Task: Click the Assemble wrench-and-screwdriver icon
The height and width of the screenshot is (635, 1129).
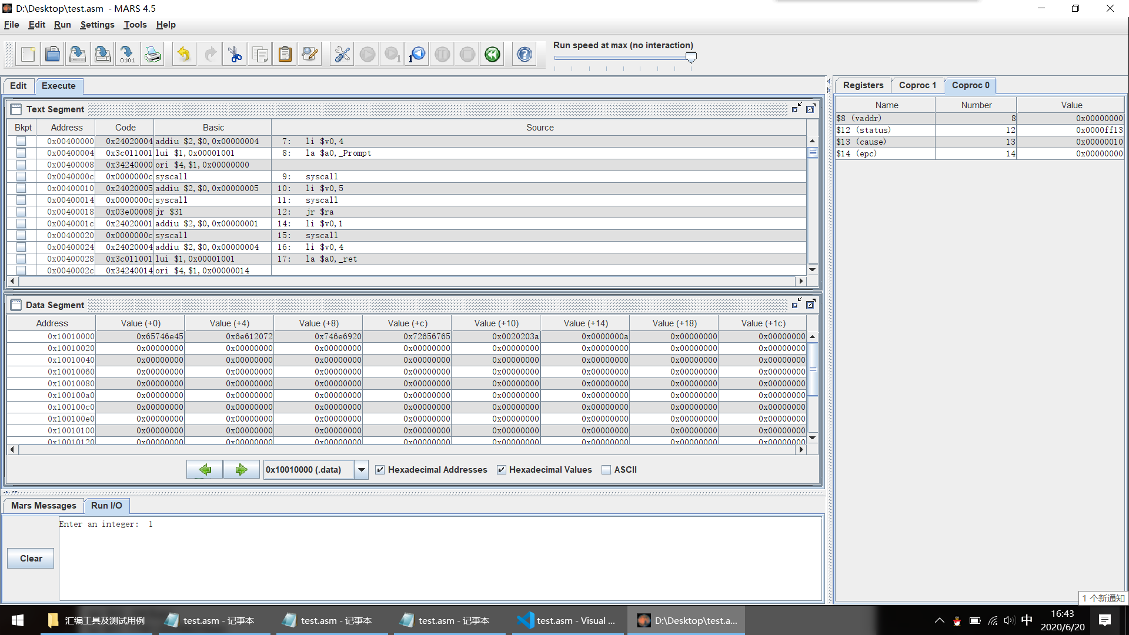Action: (x=342, y=55)
